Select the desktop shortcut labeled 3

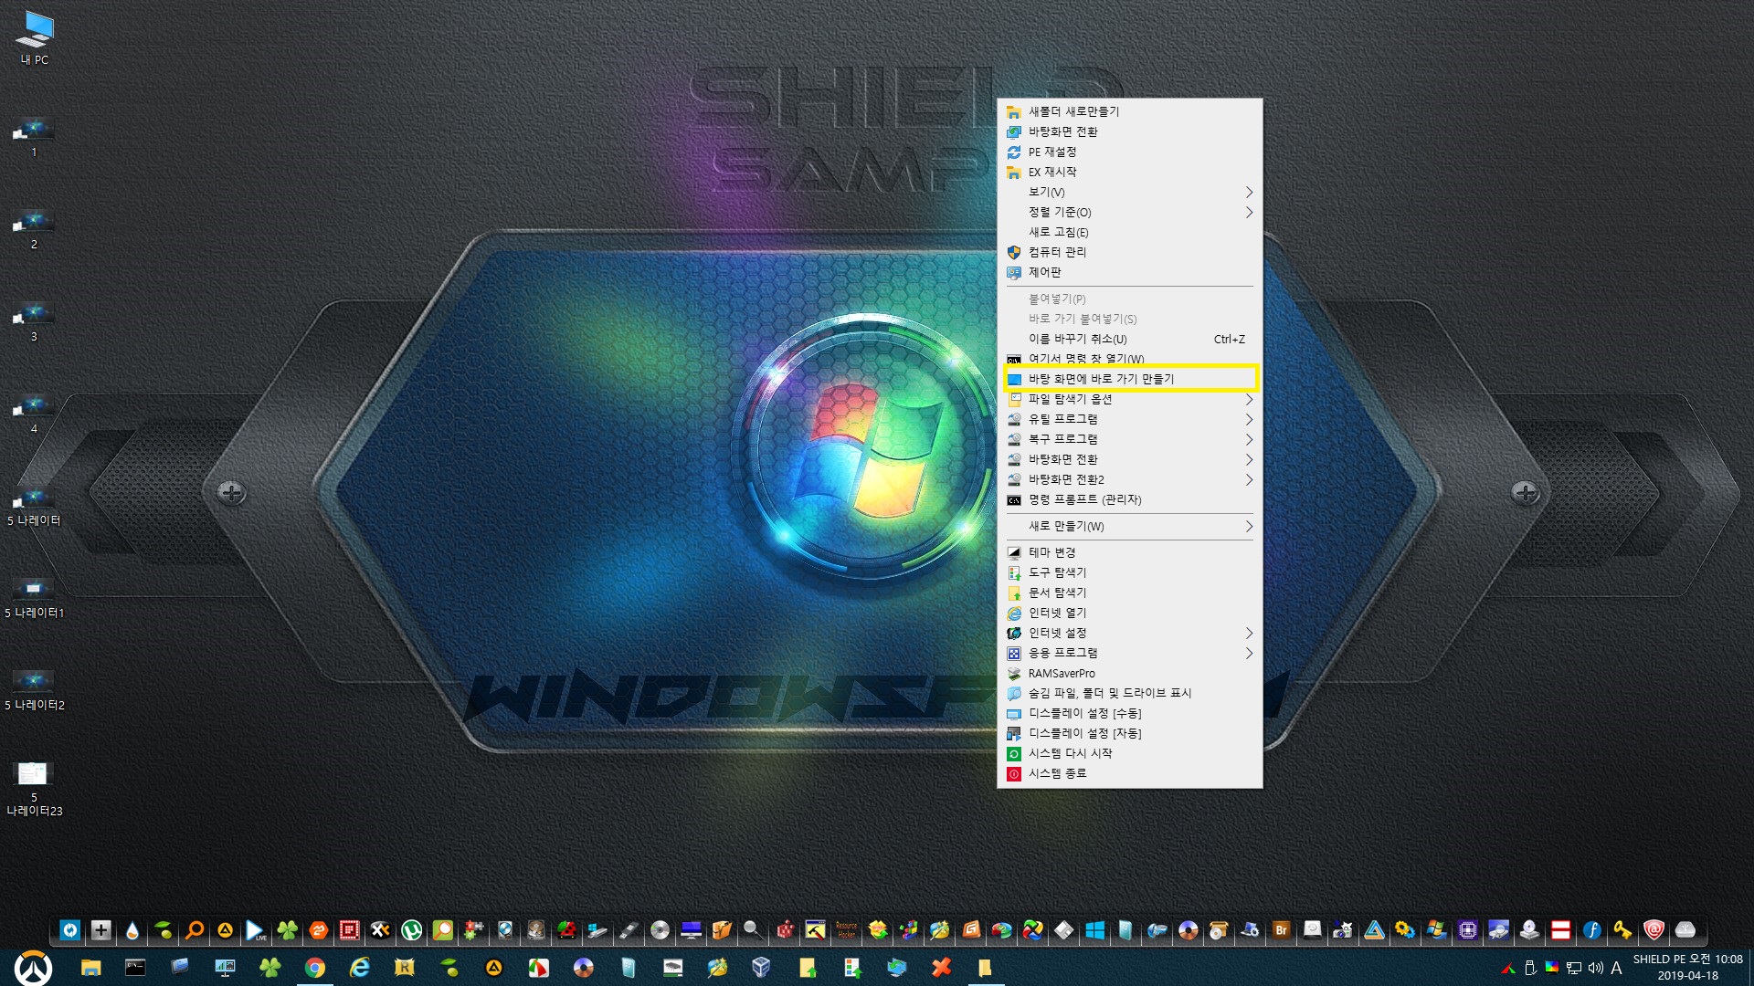click(34, 322)
